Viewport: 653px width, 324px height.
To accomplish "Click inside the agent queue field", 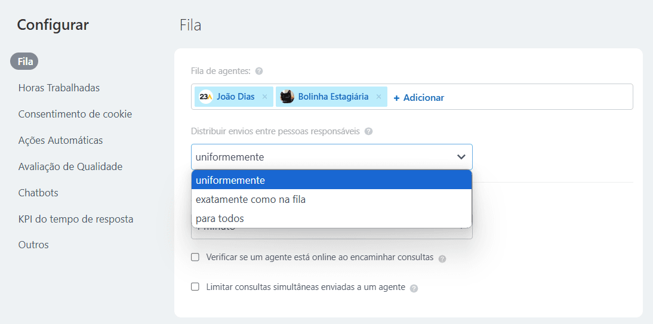I will pos(537,97).
